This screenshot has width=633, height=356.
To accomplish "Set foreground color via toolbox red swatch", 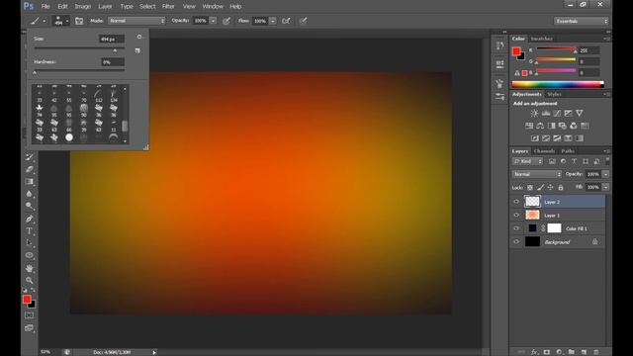I will pos(27,300).
